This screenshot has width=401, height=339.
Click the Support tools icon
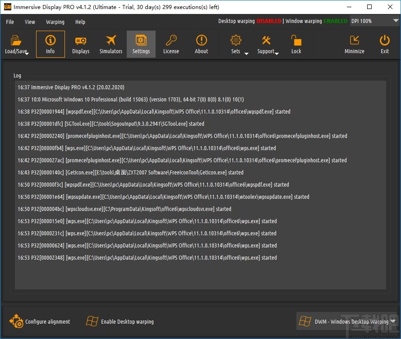[266, 41]
